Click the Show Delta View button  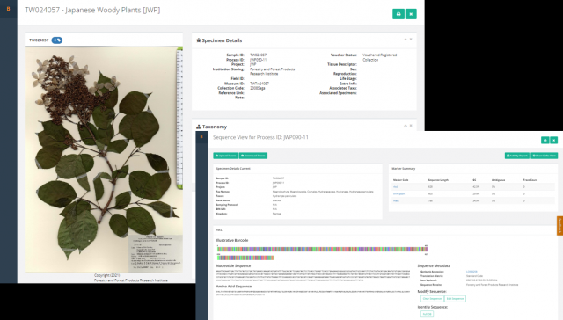coord(545,156)
